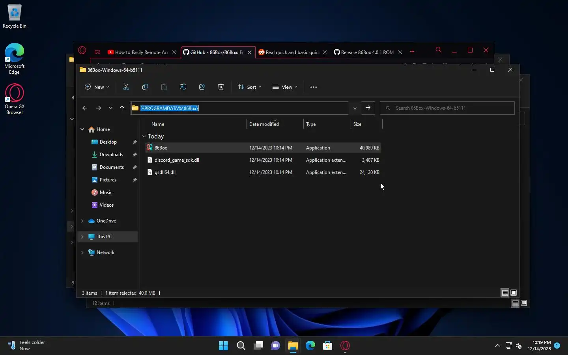Click the Search 86Box-Windows-64-b5111 box
Image resolution: width=568 pixels, height=355 pixels.
click(447, 108)
